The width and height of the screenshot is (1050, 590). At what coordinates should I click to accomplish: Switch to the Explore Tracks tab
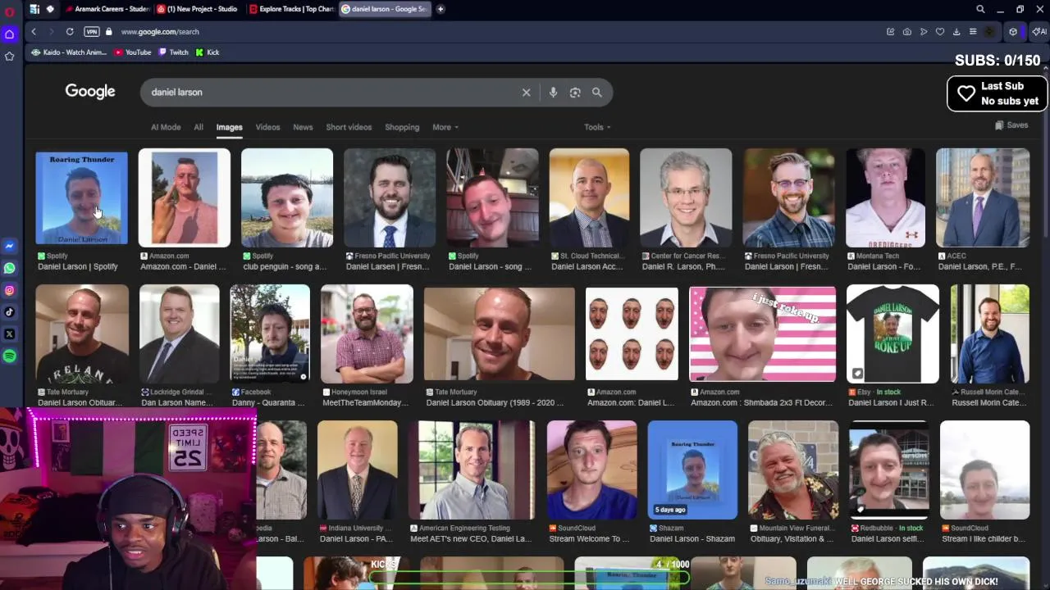click(291, 9)
